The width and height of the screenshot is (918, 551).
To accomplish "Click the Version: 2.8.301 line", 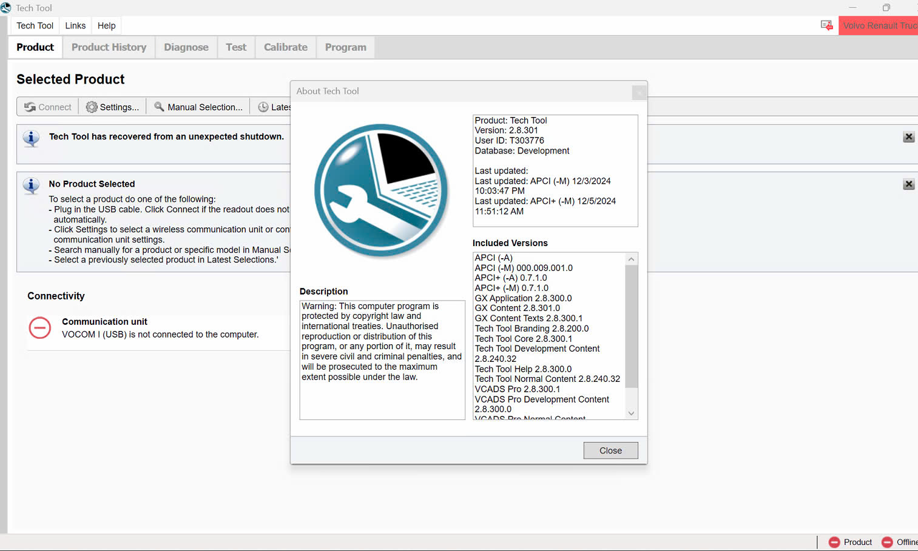I will coord(506,130).
